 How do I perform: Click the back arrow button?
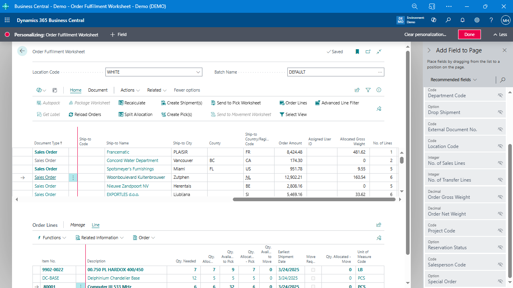(22, 51)
